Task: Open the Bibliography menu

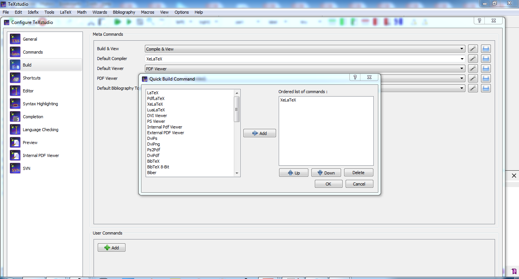Action: (x=124, y=12)
